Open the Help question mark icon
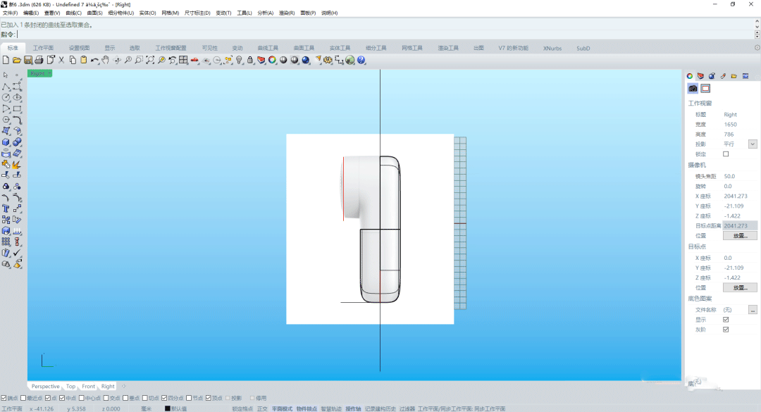The image size is (761, 412). 361,61
